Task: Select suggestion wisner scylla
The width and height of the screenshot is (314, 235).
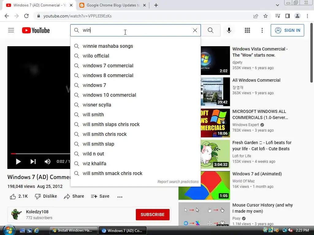Action: (135, 105)
